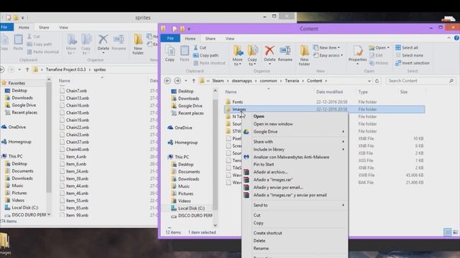Expand Google Drive submenu in context menu
The image size is (460, 258).
point(343,132)
